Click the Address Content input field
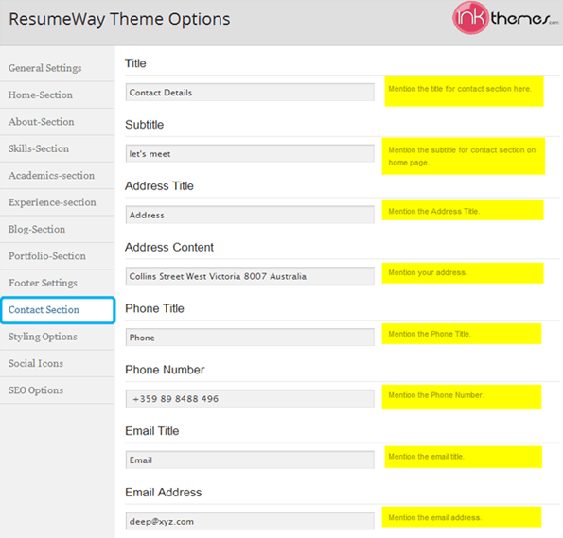 point(250,276)
